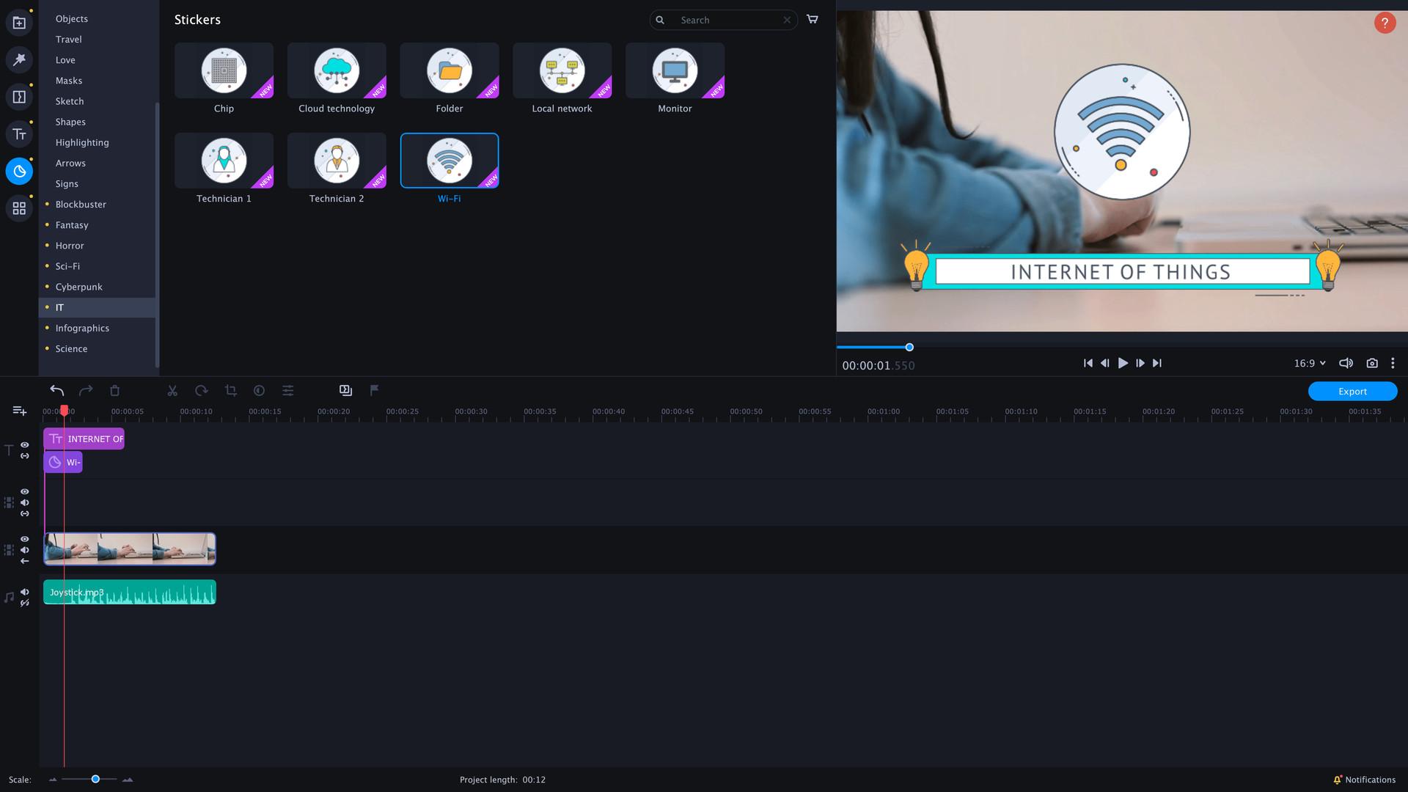
Task: Mute the Joystick.mp3 audio track
Action: [24, 593]
